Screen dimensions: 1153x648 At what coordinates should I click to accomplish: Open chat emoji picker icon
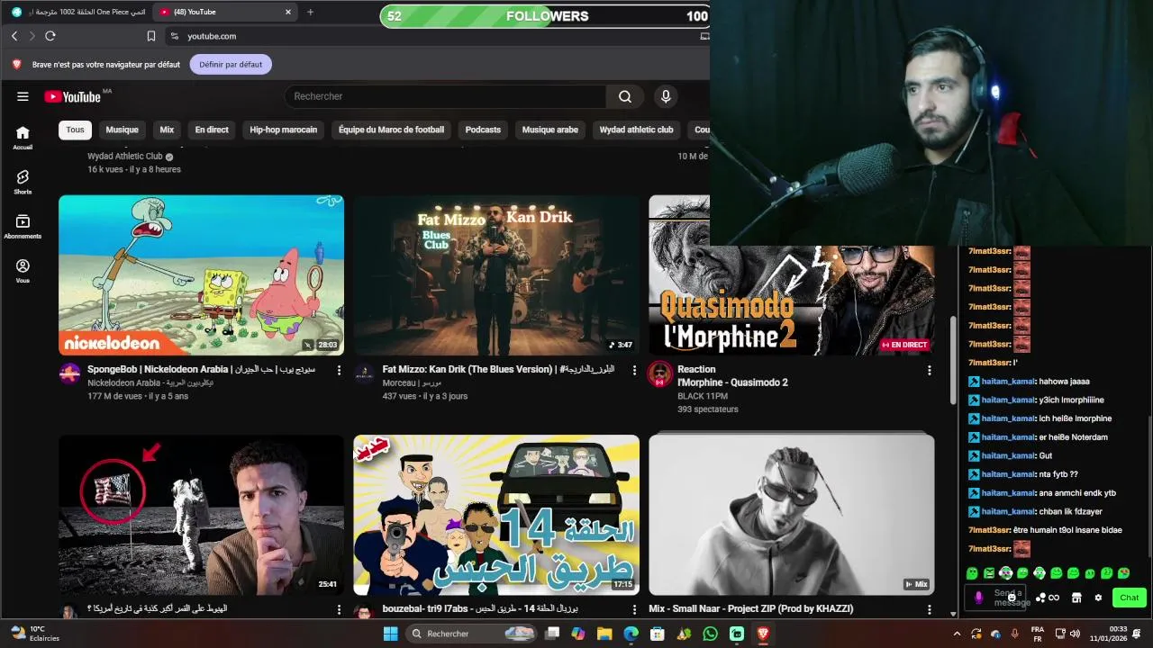(1012, 598)
